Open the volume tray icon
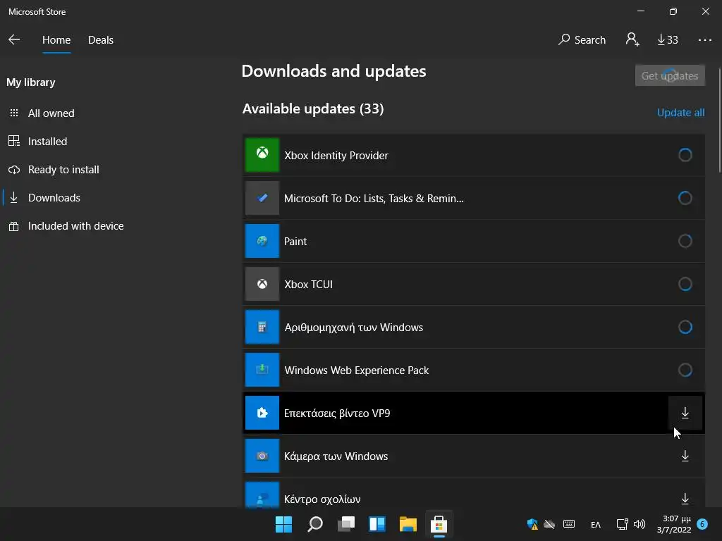 point(640,524)
